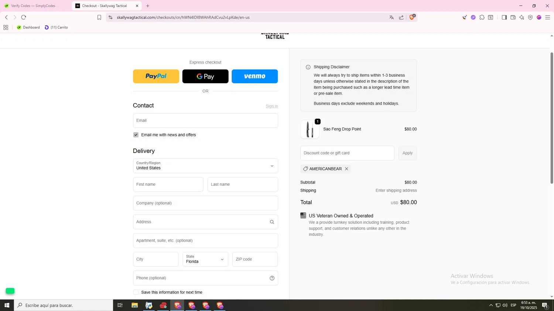This screenshot has height=311, width=554.
Task: Open the Windows notification center
Action: pos(545,305)
